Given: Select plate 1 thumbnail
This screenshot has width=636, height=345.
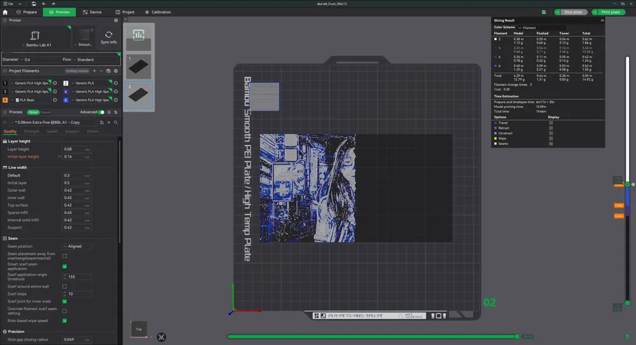Looking at the screenshot, I should pos(139,67).
